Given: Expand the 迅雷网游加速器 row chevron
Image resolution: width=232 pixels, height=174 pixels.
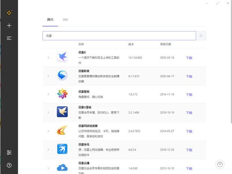Looking at the screenshot, I should point(48,131).
